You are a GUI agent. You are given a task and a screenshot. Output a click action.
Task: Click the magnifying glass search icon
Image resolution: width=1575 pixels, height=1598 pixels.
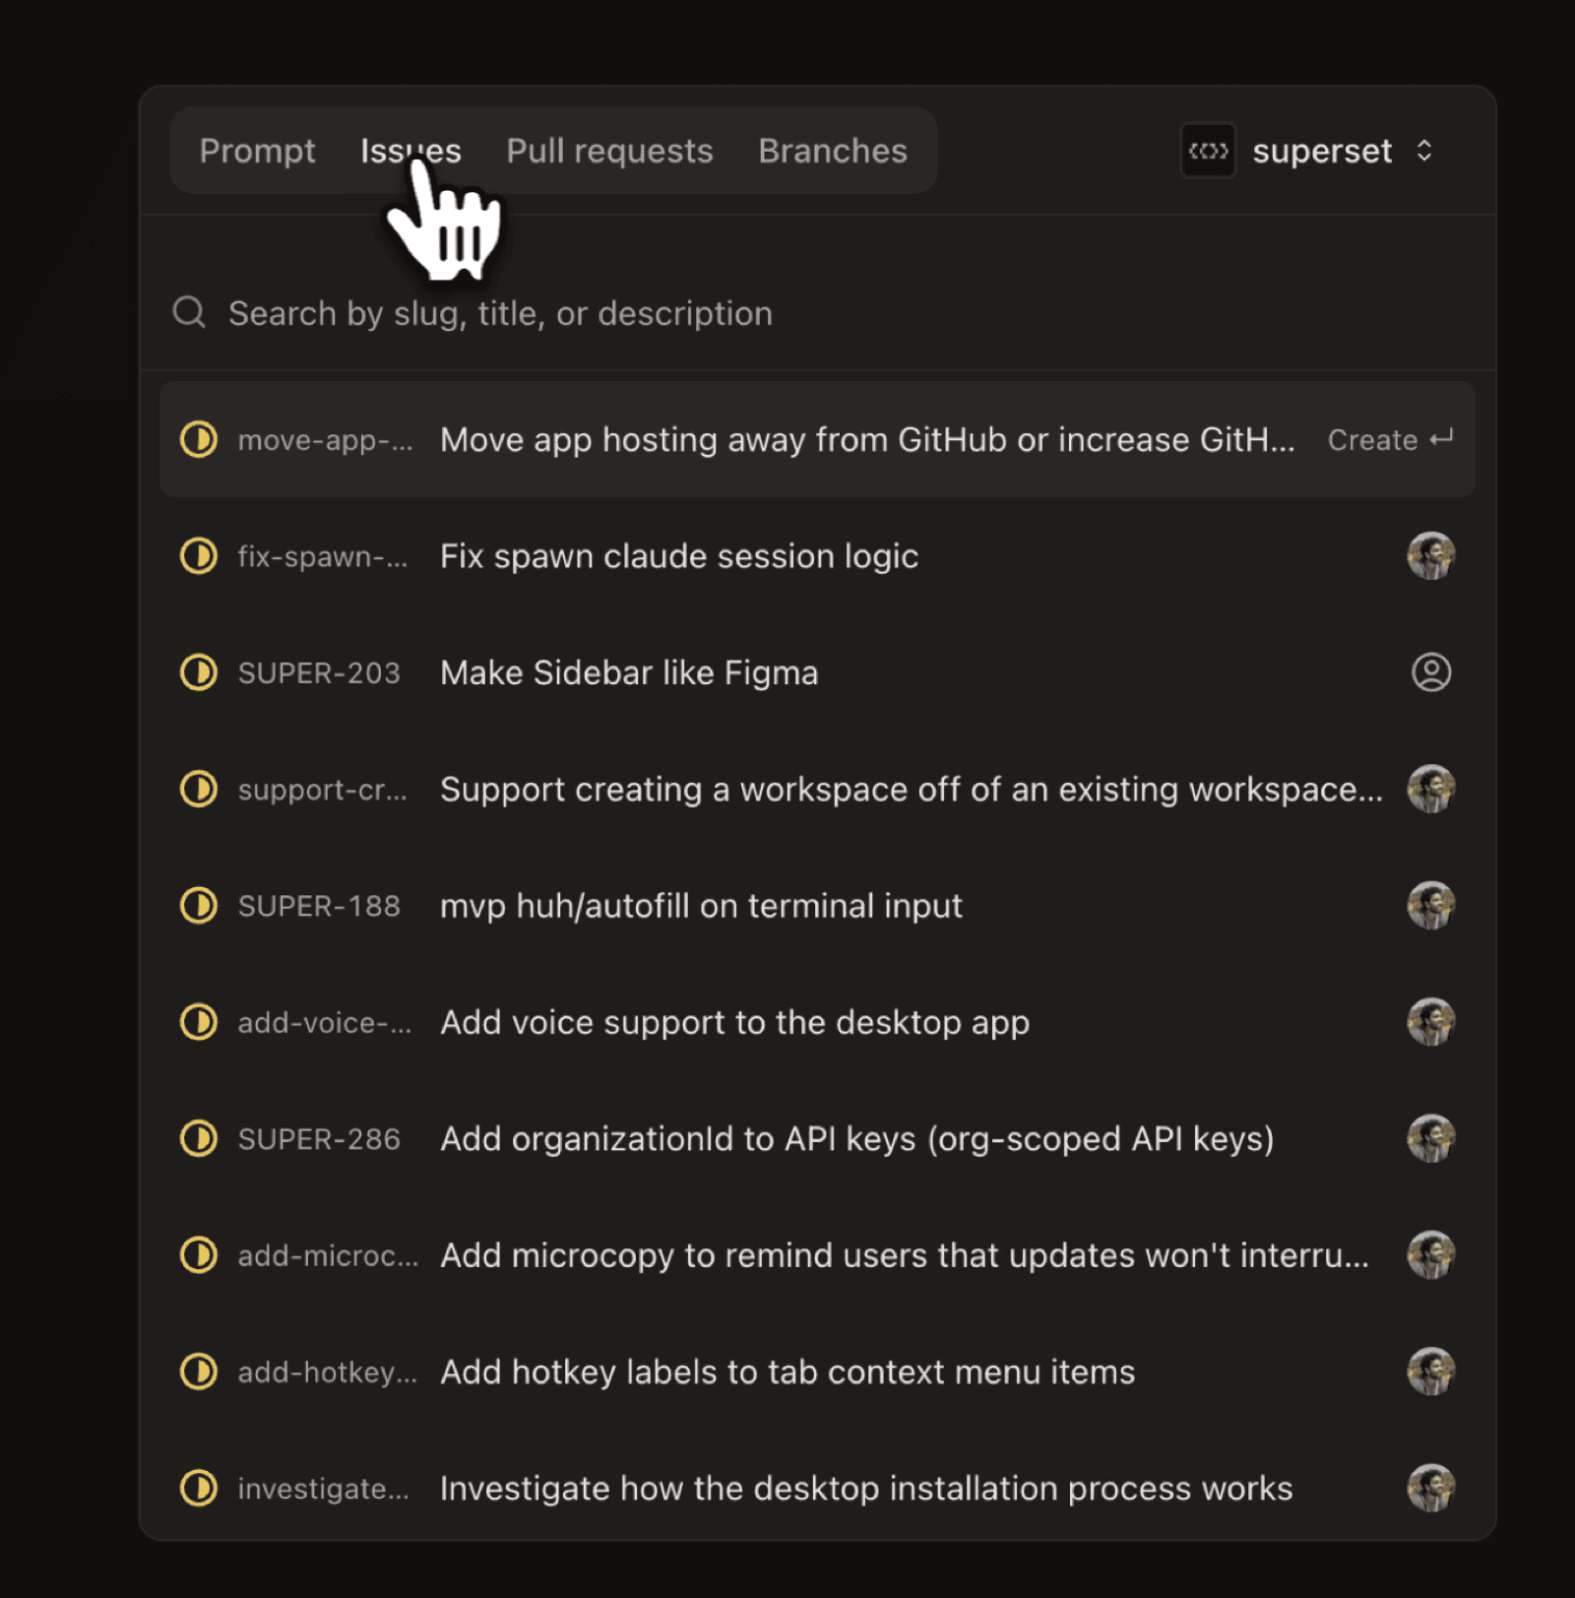(188, 312)
